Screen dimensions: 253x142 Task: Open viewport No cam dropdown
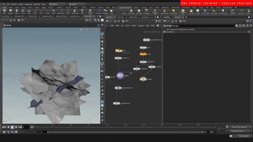point(95,30)
